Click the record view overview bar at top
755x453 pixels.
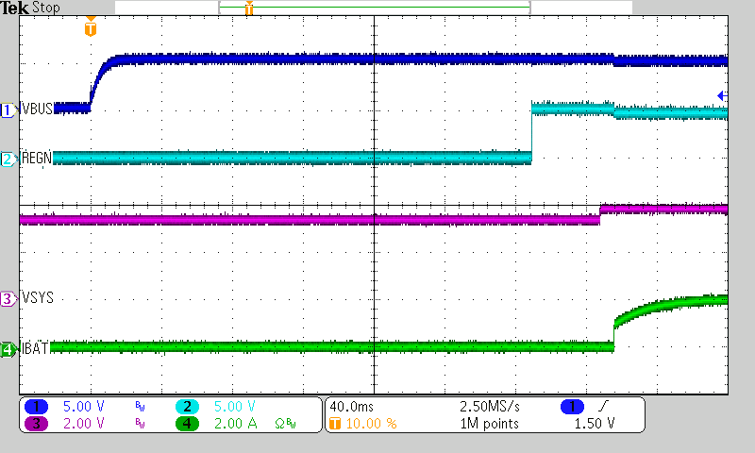[x=373, y=8]
